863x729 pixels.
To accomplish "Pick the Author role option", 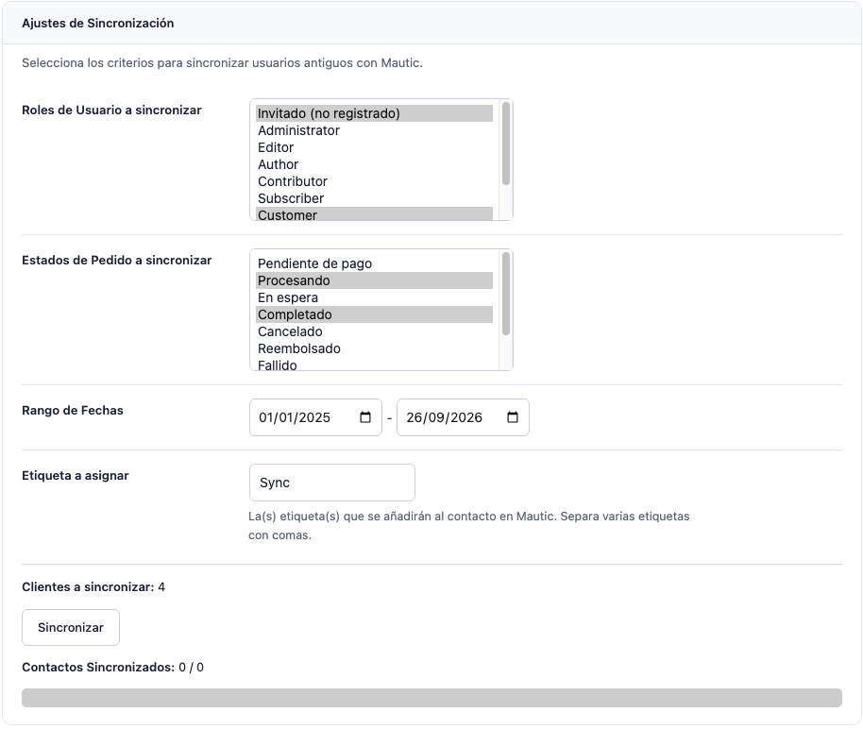I will coord(374,164).
